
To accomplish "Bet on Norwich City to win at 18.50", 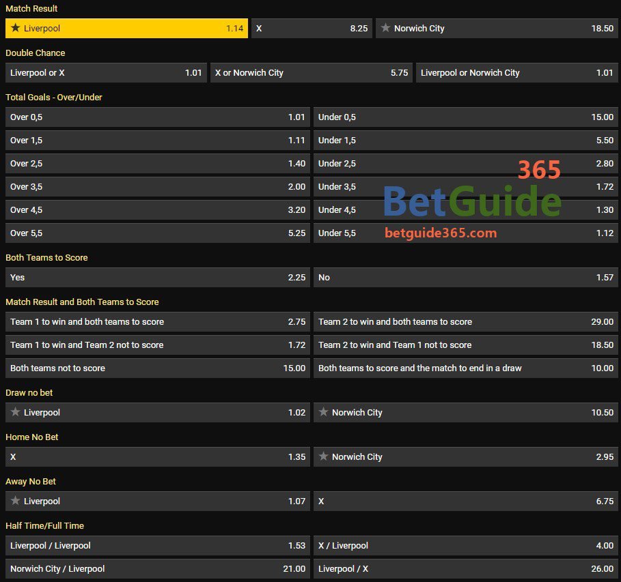I will [497, 29].
